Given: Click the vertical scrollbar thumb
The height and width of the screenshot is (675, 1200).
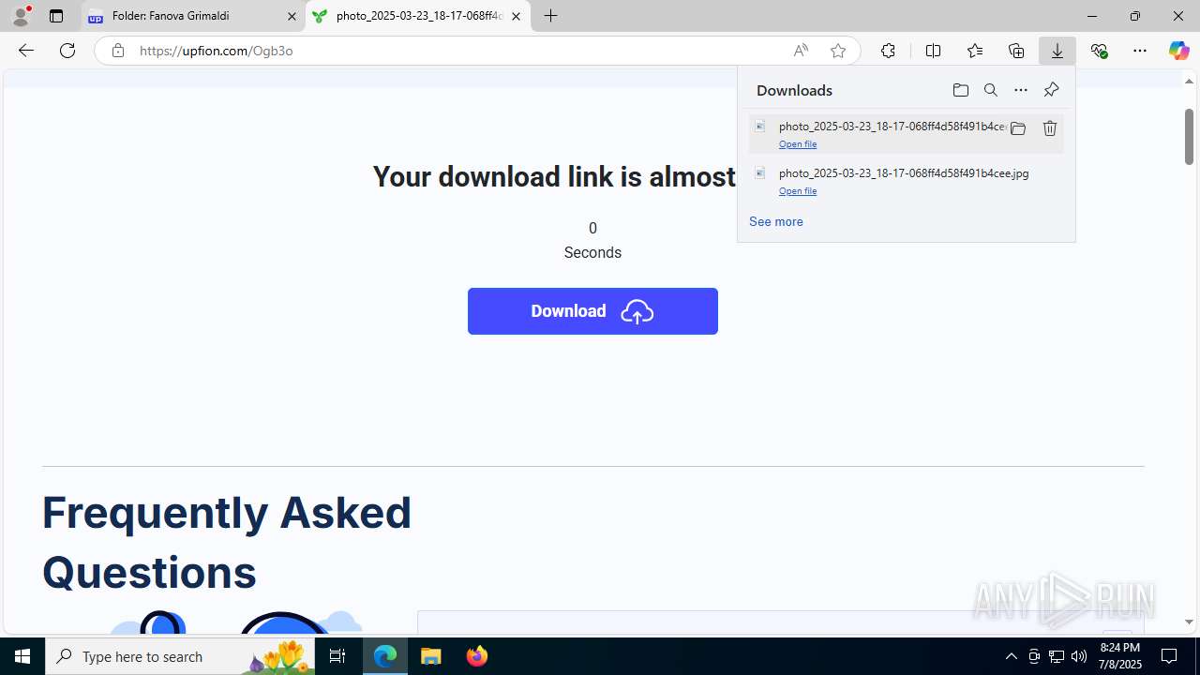Looking at the screenshot, I should (x=1189, y=135).
